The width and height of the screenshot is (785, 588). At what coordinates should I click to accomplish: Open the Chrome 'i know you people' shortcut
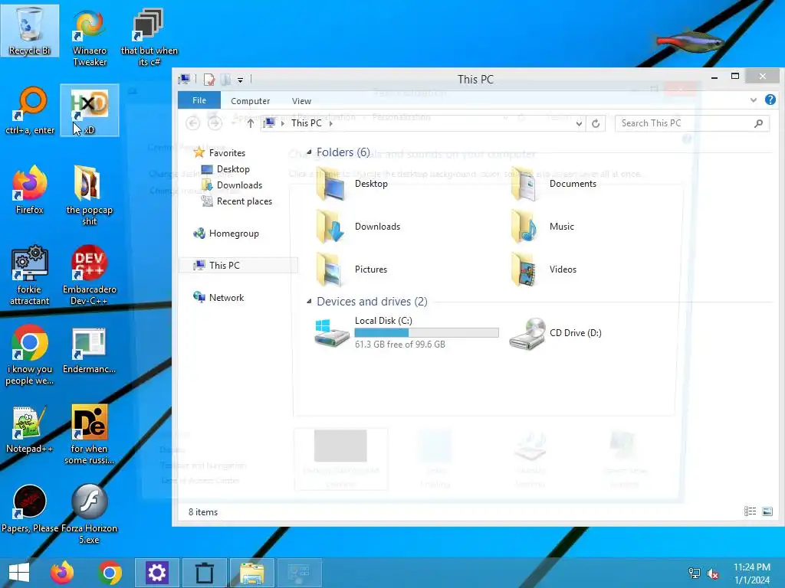coord(30,355)
